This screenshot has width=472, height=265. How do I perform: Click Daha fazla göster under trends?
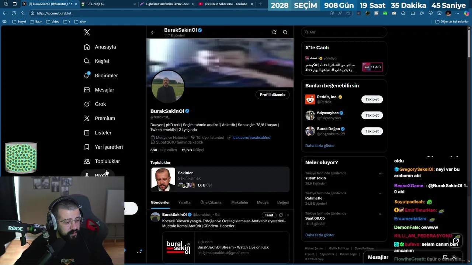pos(320,235)
